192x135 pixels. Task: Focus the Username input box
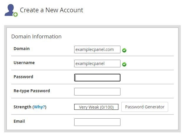point(97,64)
